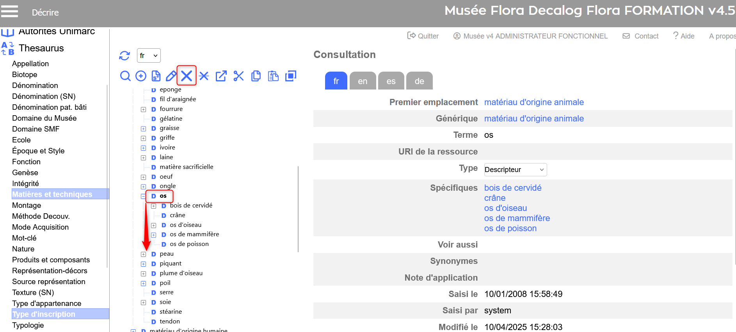
Task: Click the add term plus-circle icon
Action: click(x=141, y=76)
